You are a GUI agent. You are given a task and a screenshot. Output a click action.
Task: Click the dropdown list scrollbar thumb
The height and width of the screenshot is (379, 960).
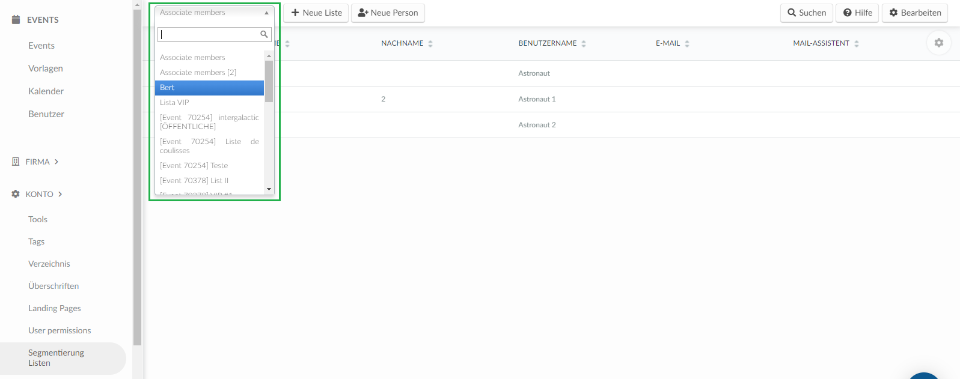[269, 81]
